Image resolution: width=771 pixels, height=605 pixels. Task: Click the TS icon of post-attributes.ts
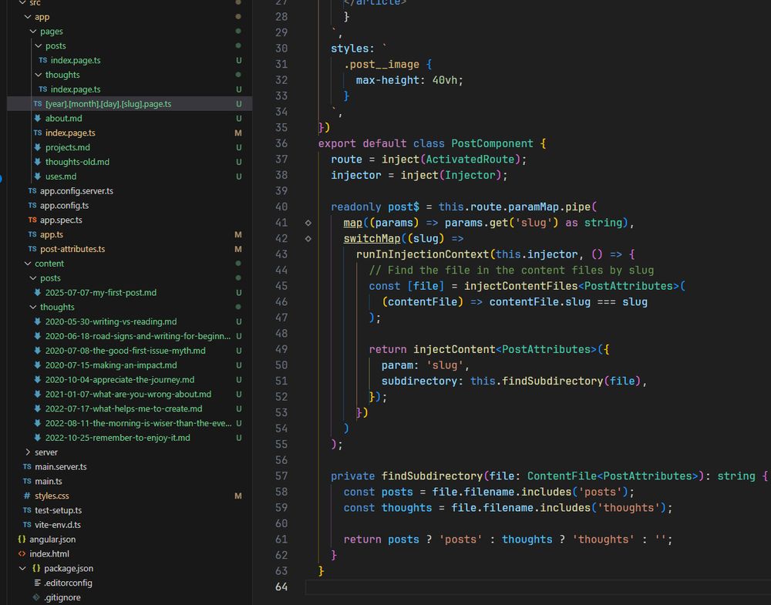pos(32,249)
